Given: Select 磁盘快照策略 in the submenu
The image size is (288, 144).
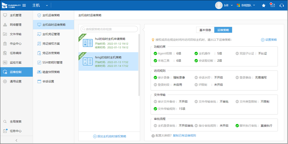Looking at the screenshot, I should click(x=51, y=72).
